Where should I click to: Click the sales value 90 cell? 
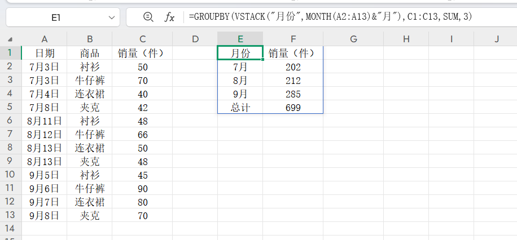142,188
